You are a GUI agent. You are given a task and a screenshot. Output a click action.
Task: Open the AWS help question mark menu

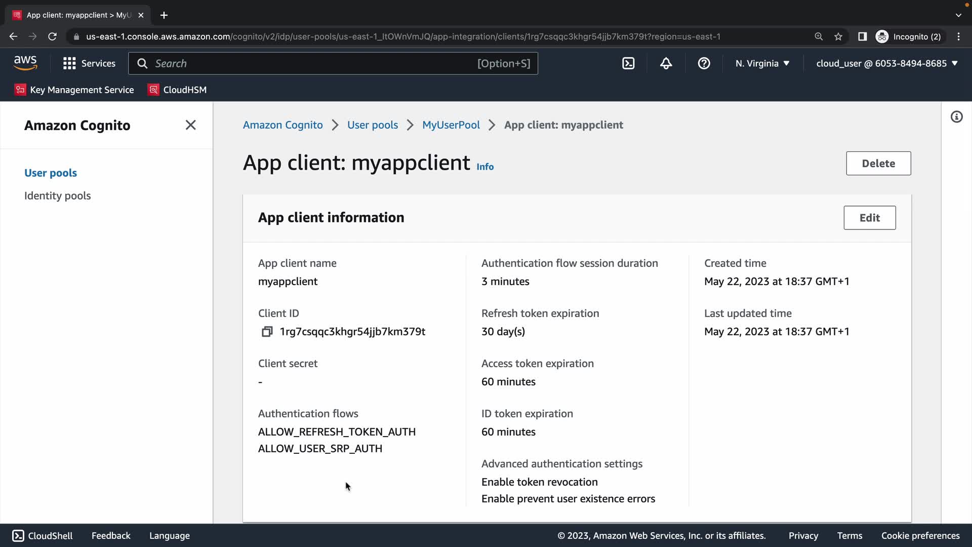click(x=704, y=63)
